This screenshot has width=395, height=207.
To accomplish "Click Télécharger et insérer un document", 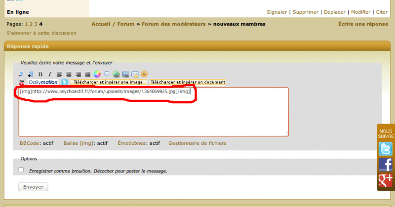I will [188, 82].
